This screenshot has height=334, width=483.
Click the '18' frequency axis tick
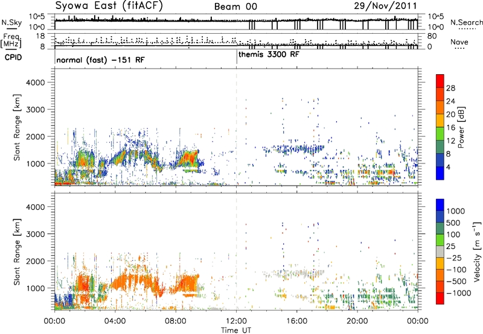(x=40, y=36)
